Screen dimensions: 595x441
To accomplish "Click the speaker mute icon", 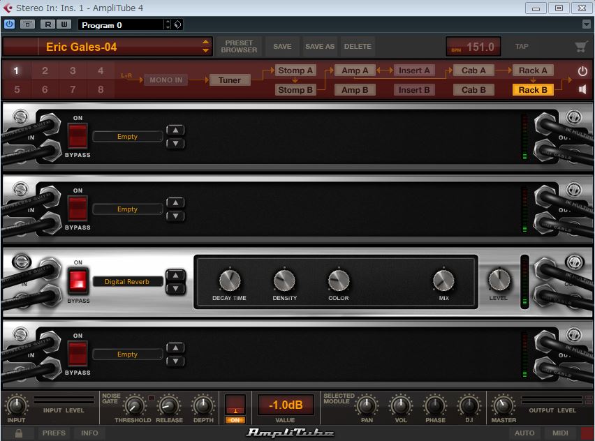I will (x=582, y=89).
